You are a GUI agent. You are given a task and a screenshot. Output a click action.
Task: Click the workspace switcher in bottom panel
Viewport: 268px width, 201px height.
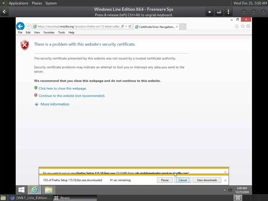tap(238, 198)
